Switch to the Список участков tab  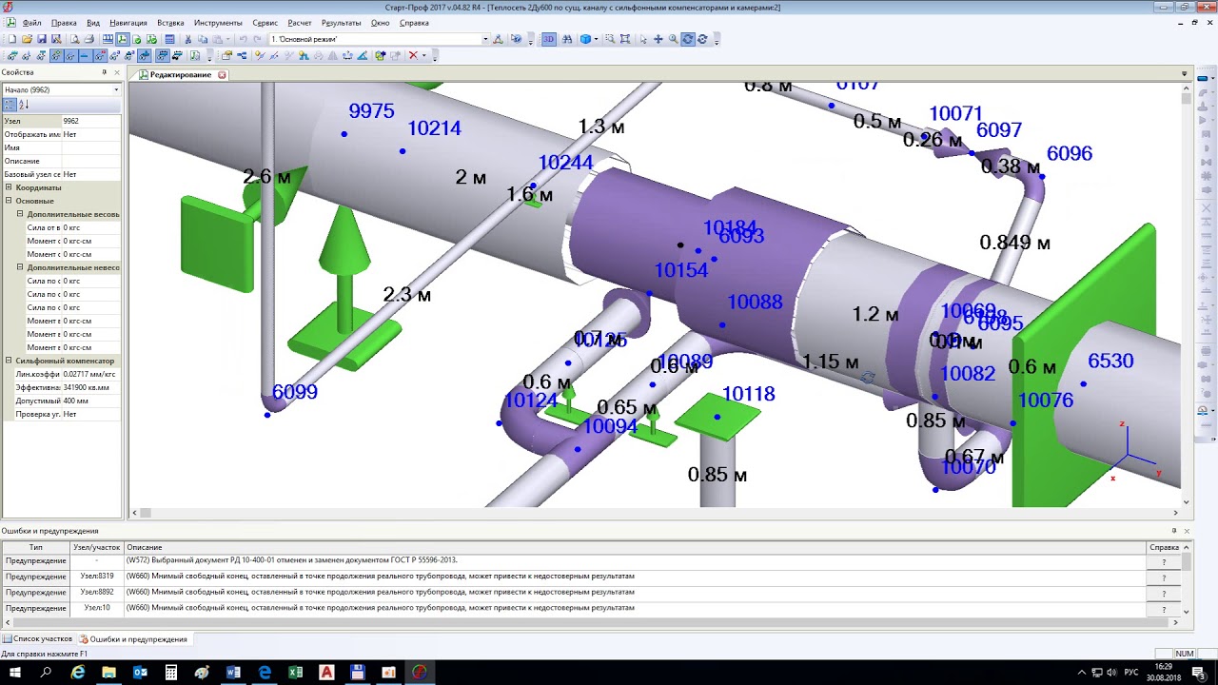[x=37, y=639]
